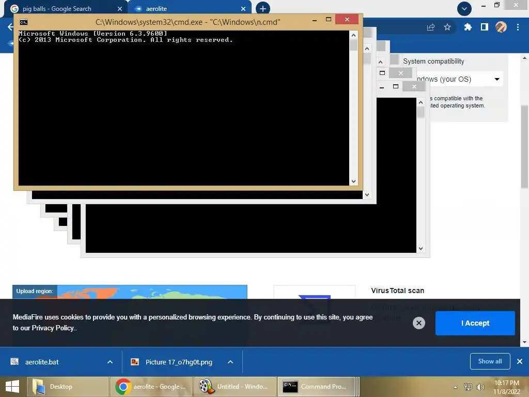
Task: Open a new Chrome tab
Action: click(x=263, y=8)
